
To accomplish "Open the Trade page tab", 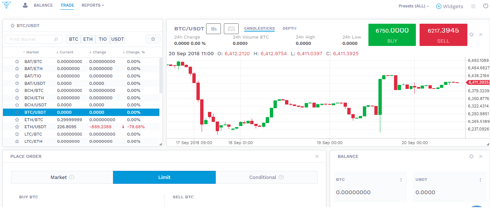I will [67, 6].
